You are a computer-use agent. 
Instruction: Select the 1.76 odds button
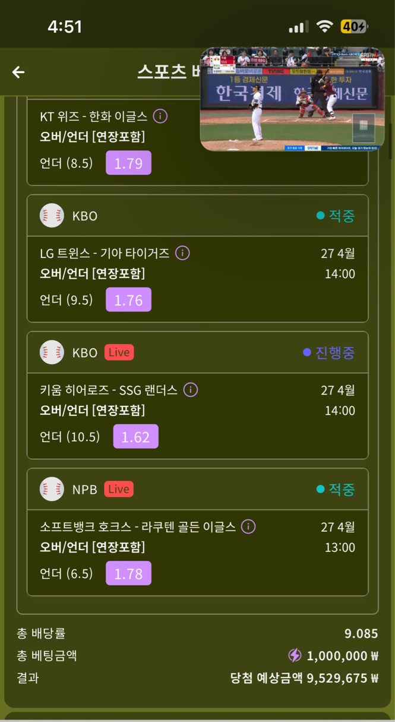pos(128,299)
